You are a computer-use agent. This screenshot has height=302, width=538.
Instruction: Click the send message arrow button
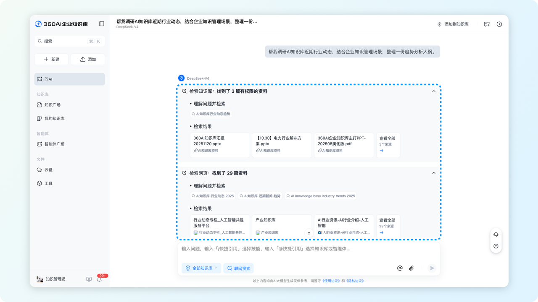pos(432,268)
